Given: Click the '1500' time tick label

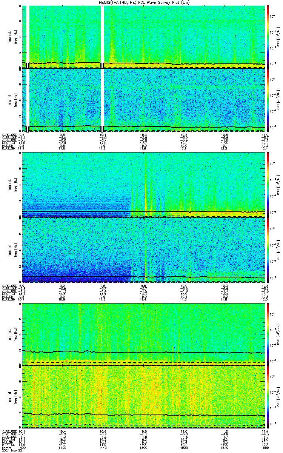Looking at the screenshot, I should pyautogui.click(x=143, y=448).
